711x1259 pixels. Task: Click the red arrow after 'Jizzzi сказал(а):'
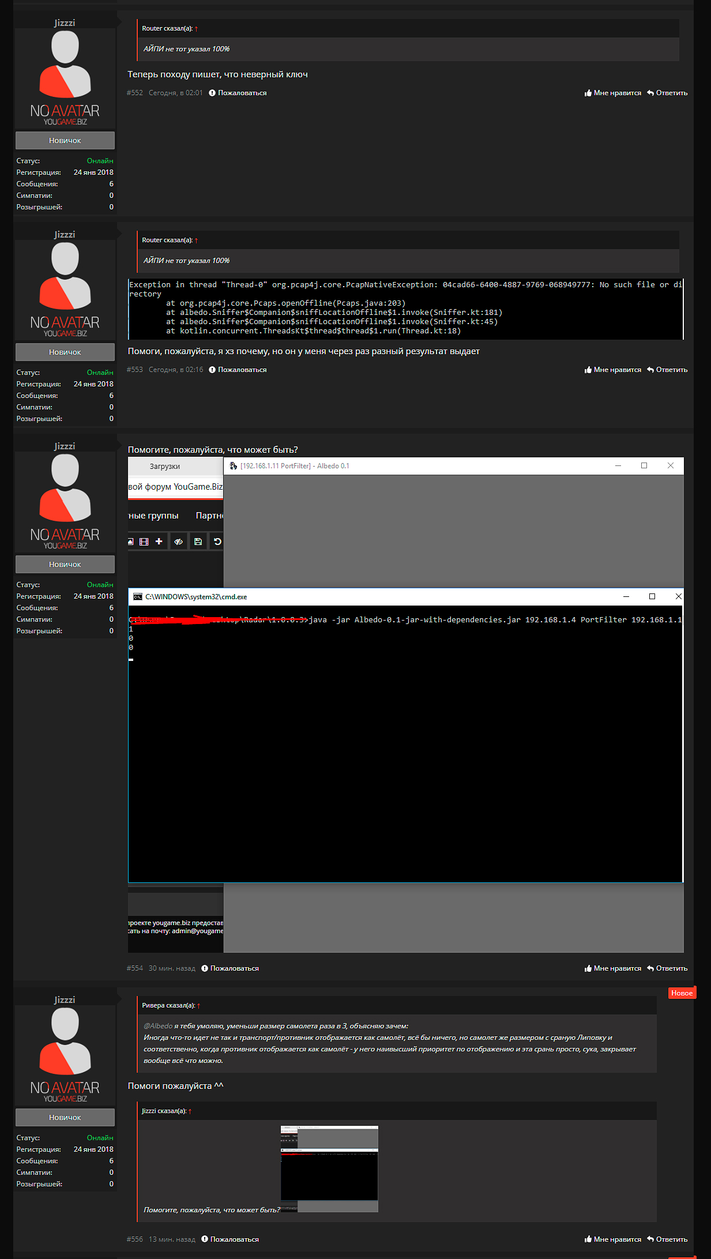coord(190,1111)
